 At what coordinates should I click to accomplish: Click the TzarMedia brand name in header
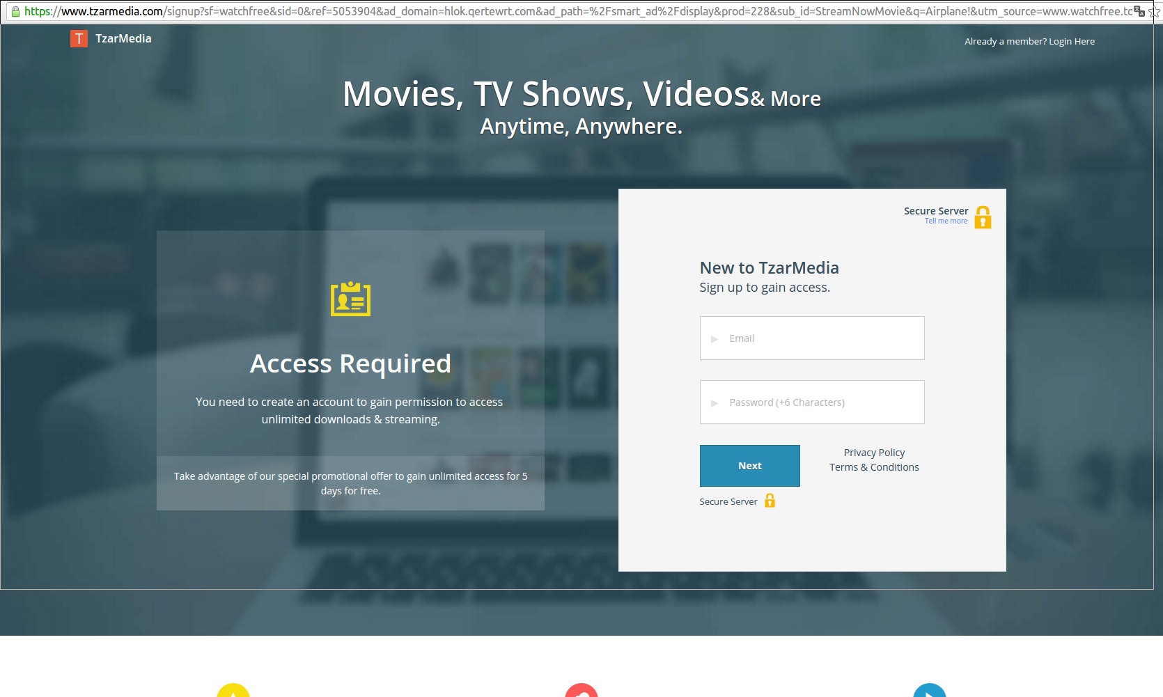click(x=123, y=38)
